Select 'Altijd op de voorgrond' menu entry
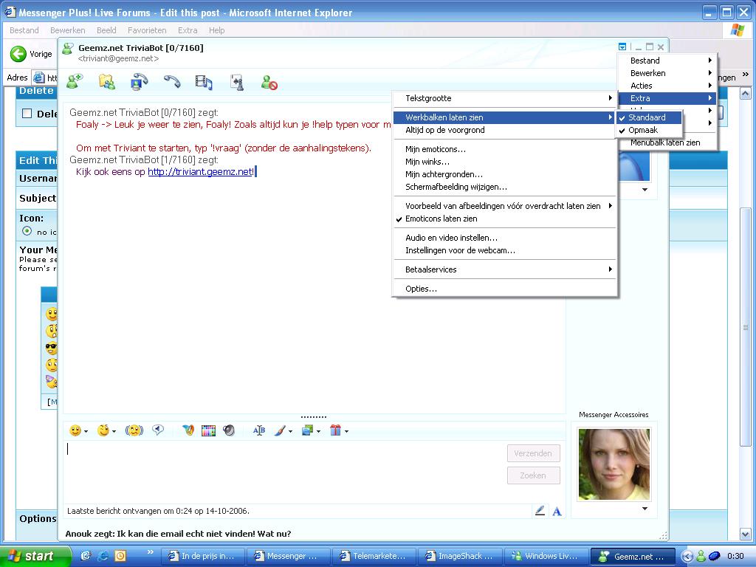The height and width of the screenshot is (567, 756). pyautogui.click(x=444, y=130)
